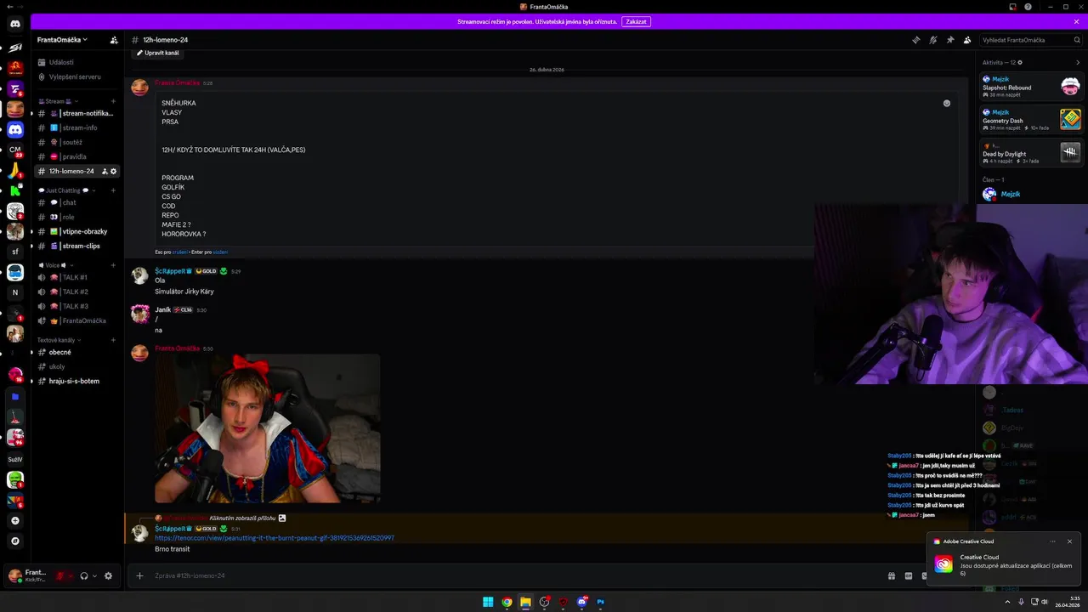
Task: Open Vylepšení serveru entry
Action: pos(78,76)
